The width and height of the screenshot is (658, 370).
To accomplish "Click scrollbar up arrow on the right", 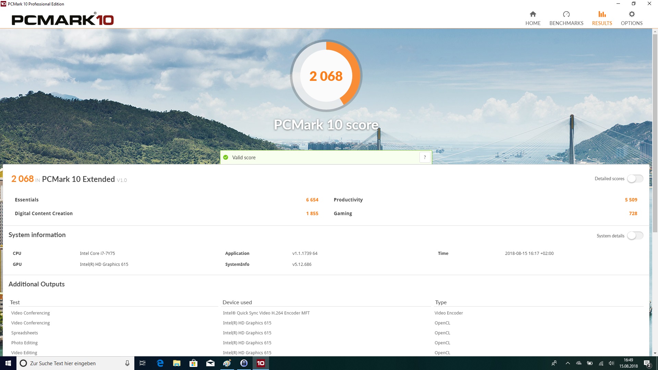I will [x=655, y=32].
